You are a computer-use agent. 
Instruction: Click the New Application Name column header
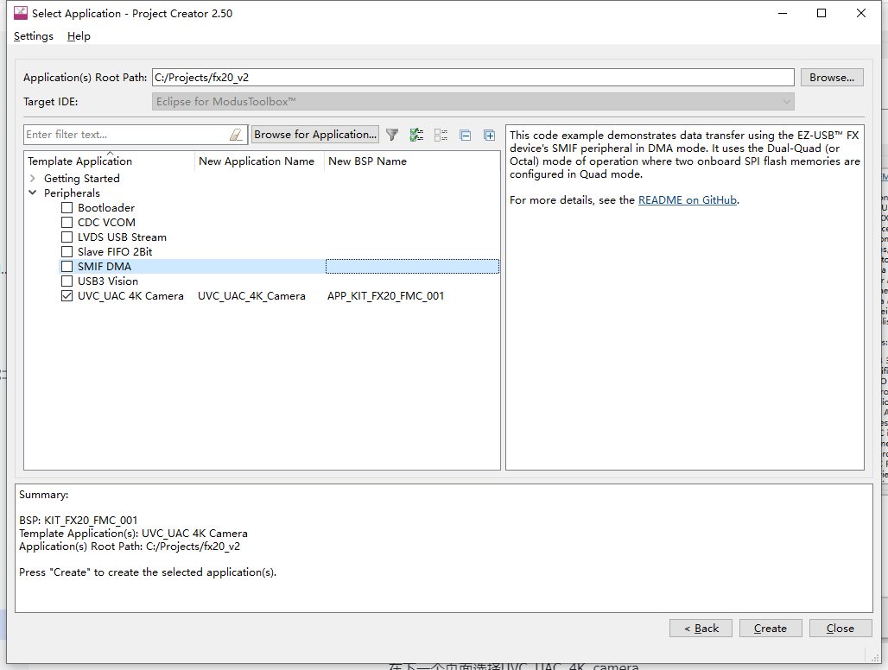pyautogui.click(x=259, y=161)
